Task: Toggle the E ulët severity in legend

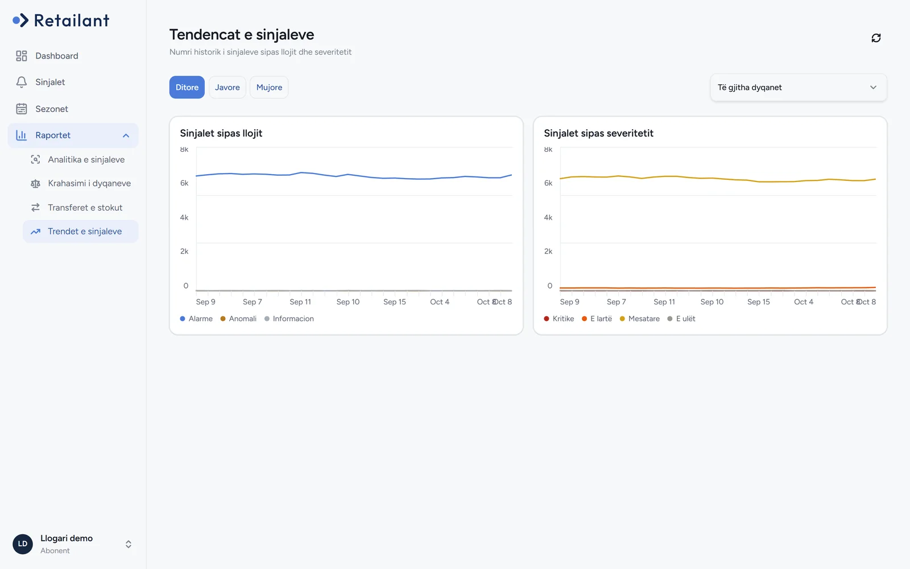Action: 681,319
